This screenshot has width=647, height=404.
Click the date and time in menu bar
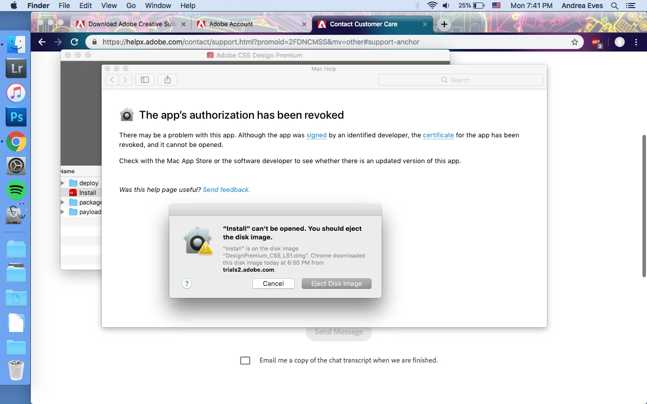(x=531, y=6)
